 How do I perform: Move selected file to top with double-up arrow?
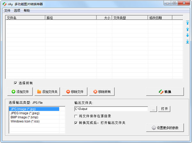pyautogui.click(x=188, y=23)
